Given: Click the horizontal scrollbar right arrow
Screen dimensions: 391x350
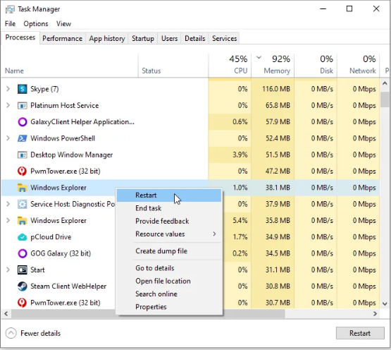Looking at the screenshot, I should (375, 314).
